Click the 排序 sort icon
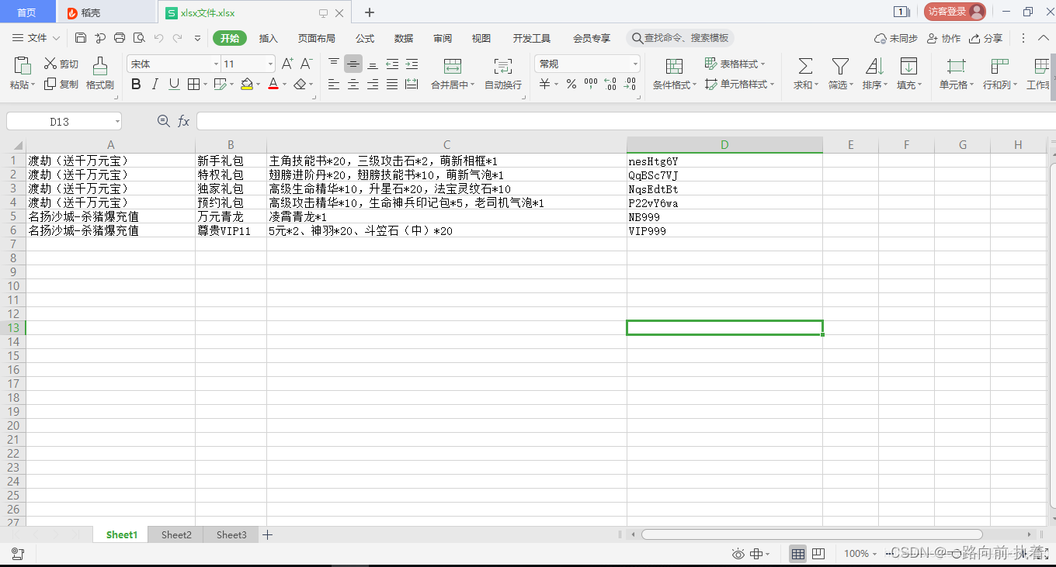The width and height of the screenshot is (1056, 567). click(x=874, y=74)
